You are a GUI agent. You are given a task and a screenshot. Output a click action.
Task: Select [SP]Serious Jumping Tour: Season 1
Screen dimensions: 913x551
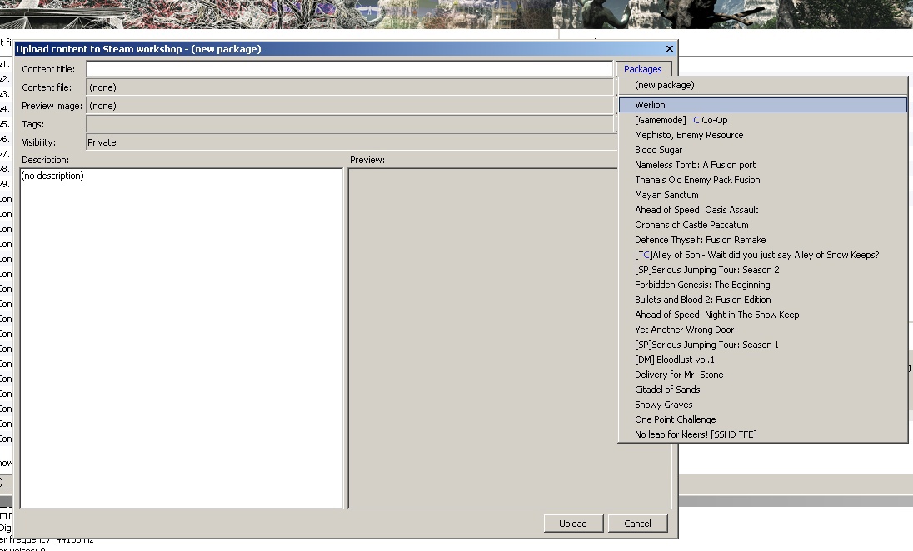pos(763,345)
